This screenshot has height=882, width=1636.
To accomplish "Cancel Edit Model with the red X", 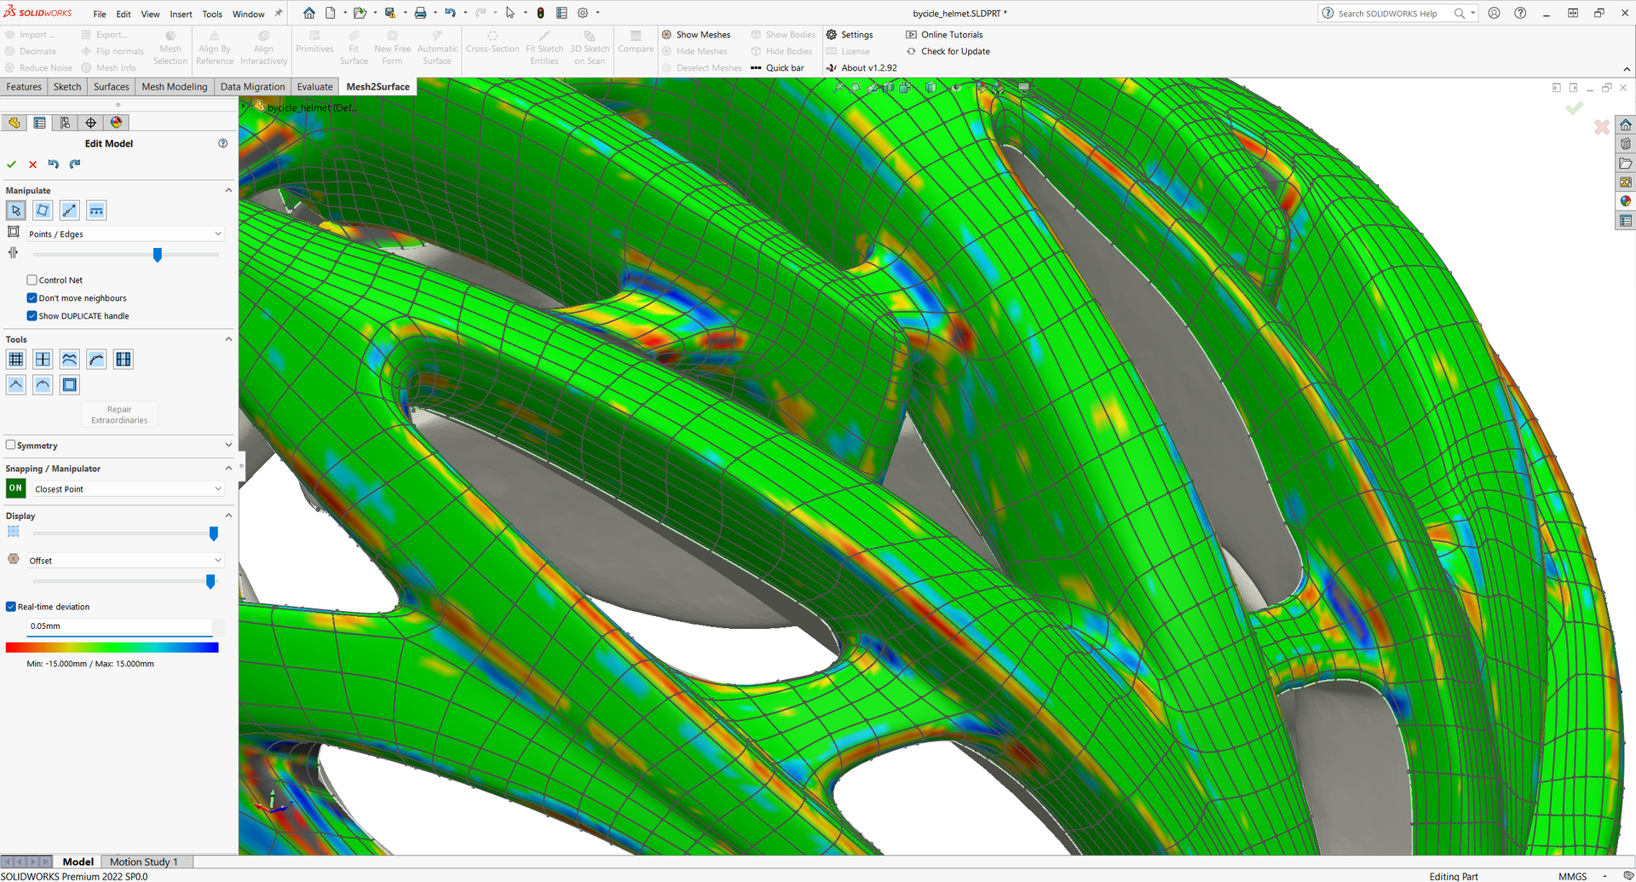I will 32,164.
